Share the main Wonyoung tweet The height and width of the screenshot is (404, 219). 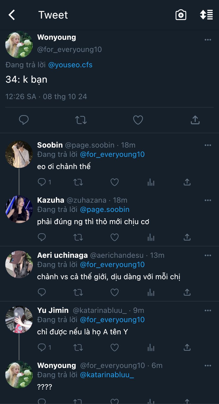[195, 120]
